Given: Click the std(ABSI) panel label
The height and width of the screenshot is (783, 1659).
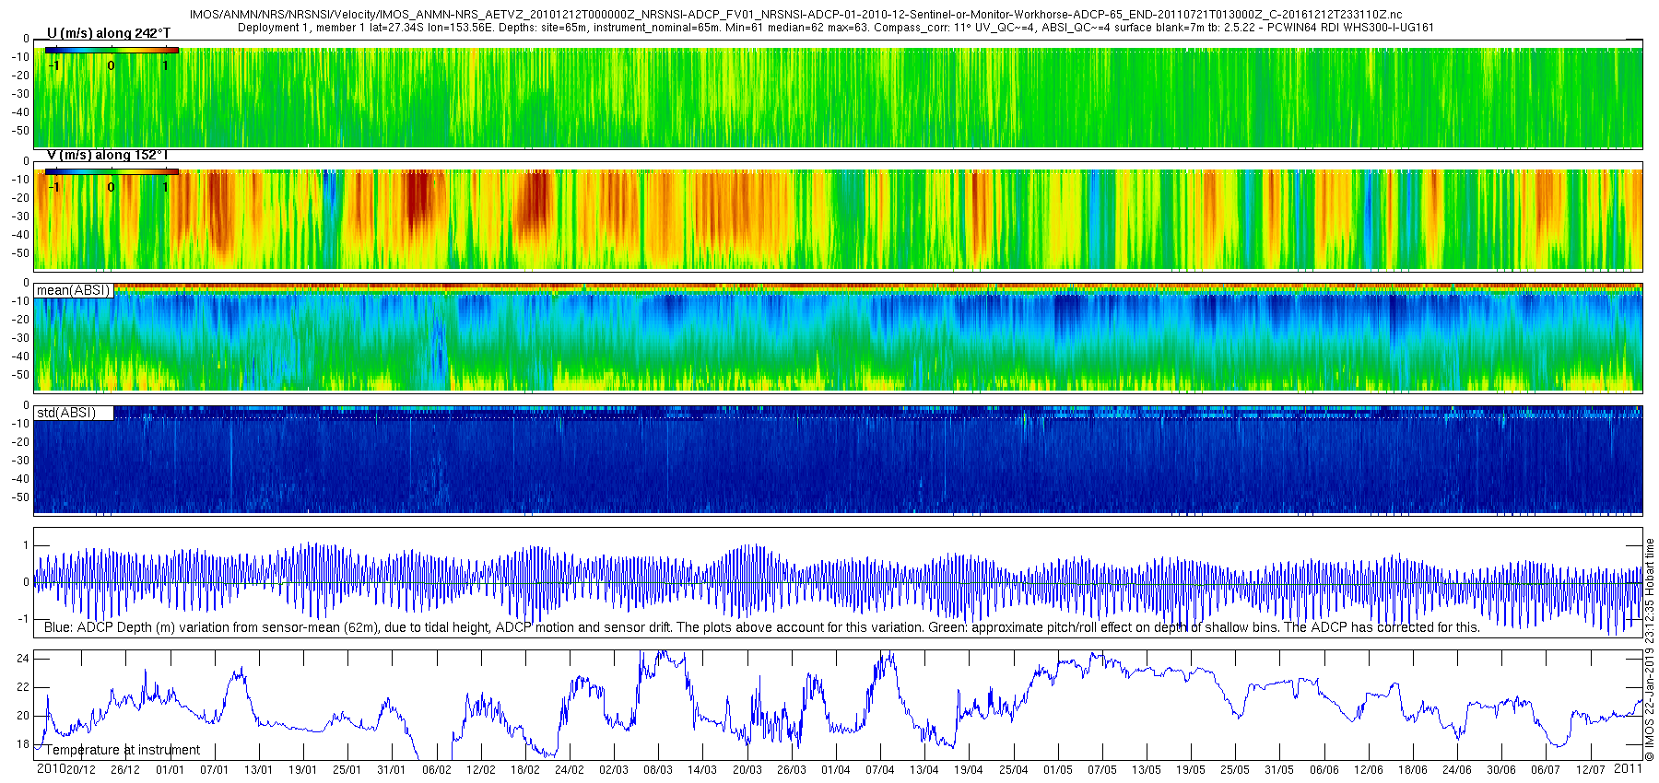Looking at the screenshot, I should pos(66,413).
